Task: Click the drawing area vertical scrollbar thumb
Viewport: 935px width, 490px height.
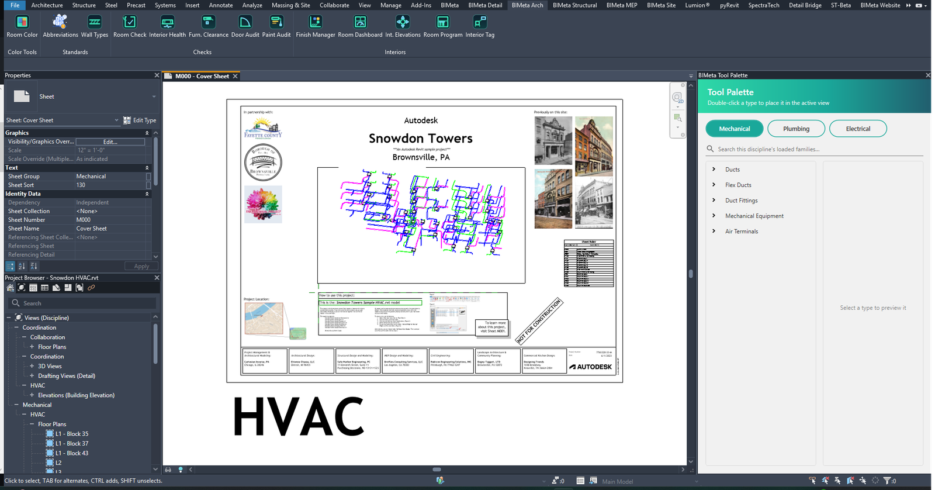Action: pyautogui.click(x=691, y=274)
